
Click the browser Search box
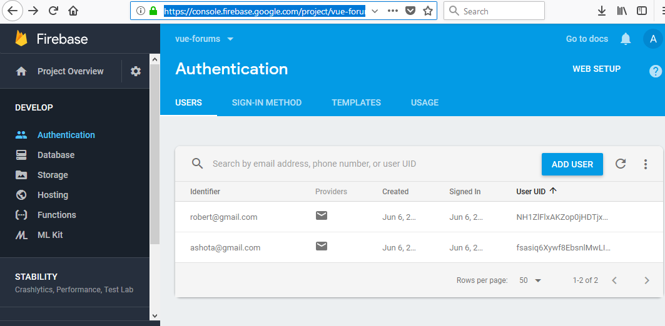click(x=494, y=11)
